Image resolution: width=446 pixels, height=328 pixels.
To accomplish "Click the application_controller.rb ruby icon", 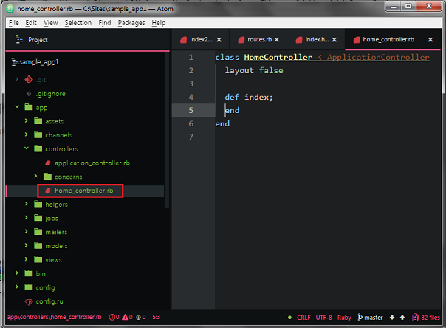I will (x=48, y=163).
